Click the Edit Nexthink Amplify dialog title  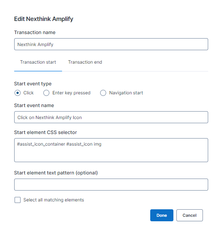click(44, 19)
